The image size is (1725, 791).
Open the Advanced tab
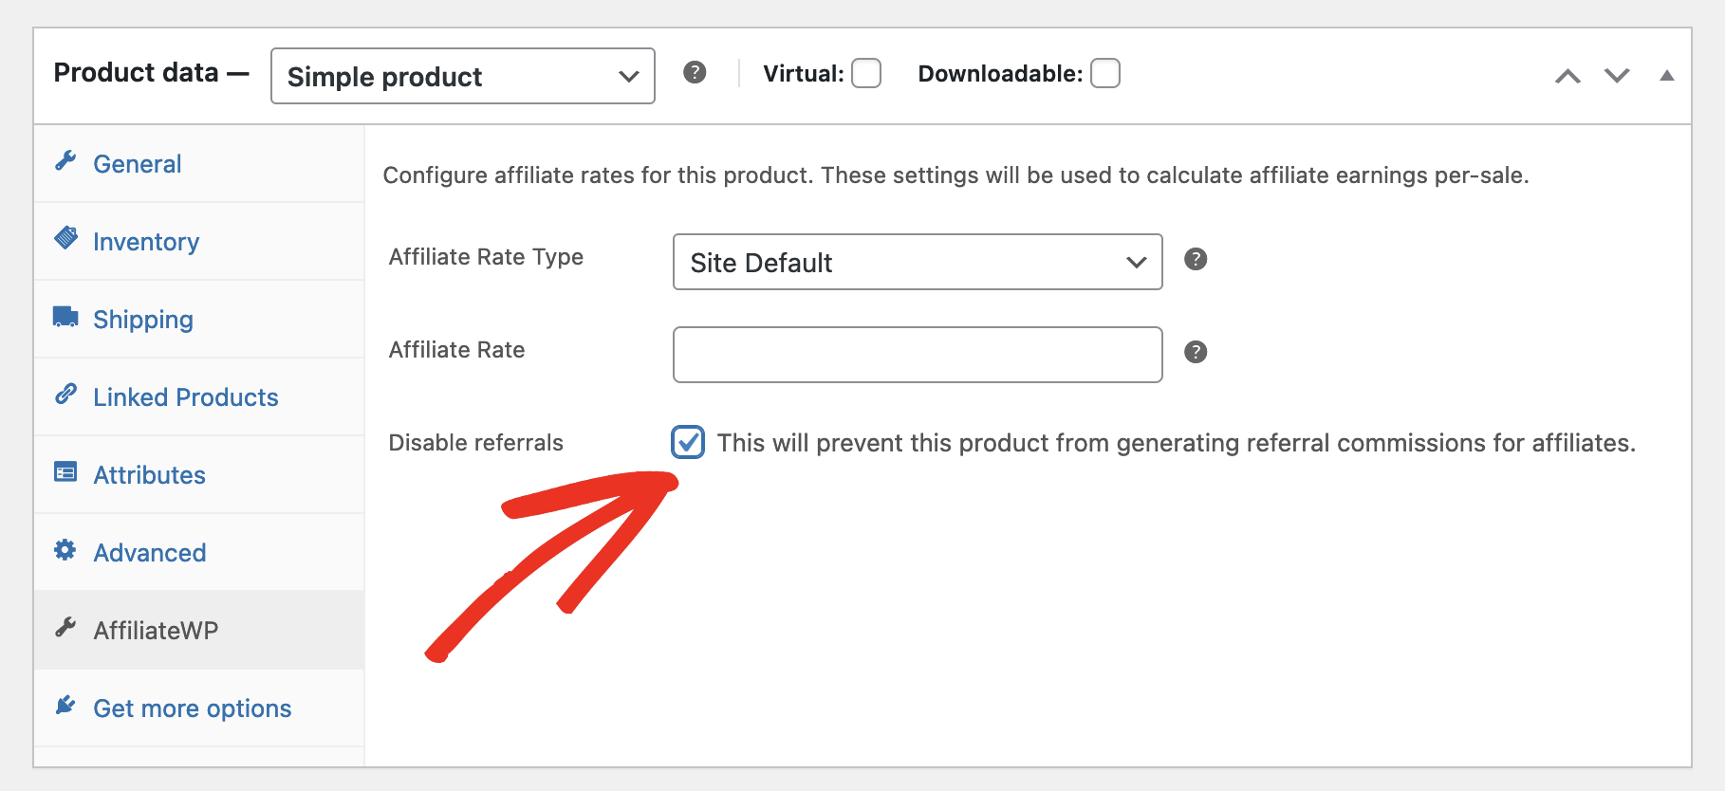(199, 552)
